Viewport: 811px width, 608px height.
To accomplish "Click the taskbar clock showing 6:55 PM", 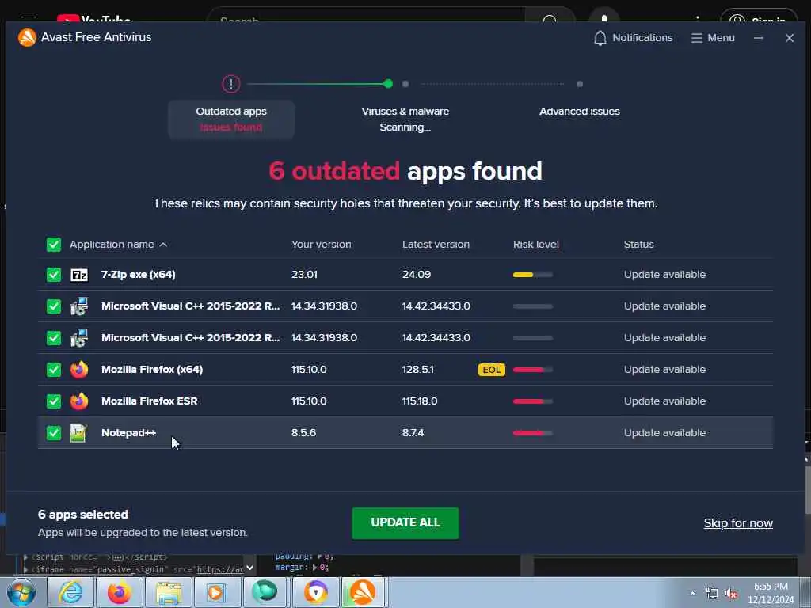I will (x=771, y=593).
